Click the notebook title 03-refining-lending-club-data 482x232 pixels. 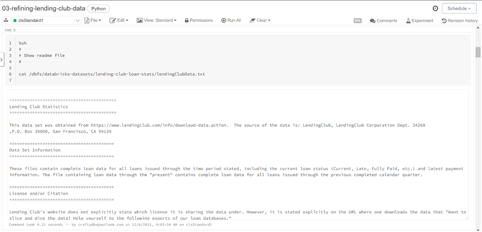(x=44, y=9)
